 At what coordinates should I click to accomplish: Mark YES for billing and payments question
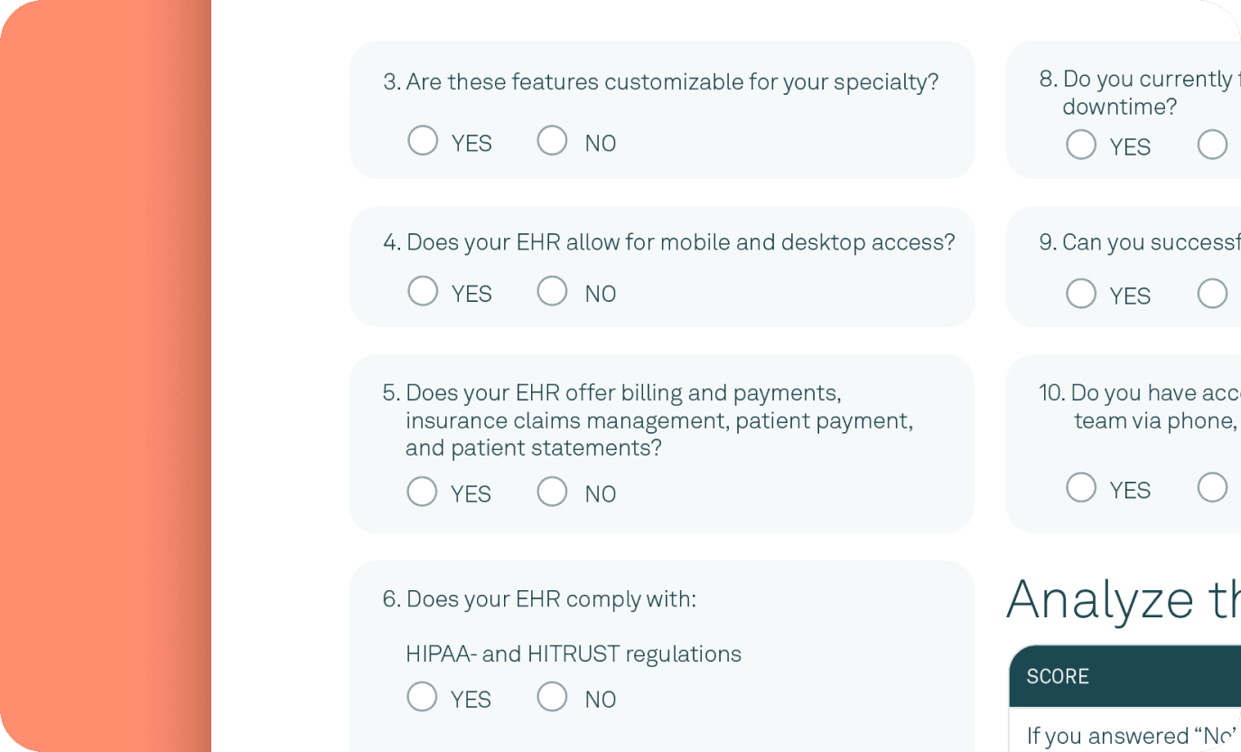(x=422, y=492)
